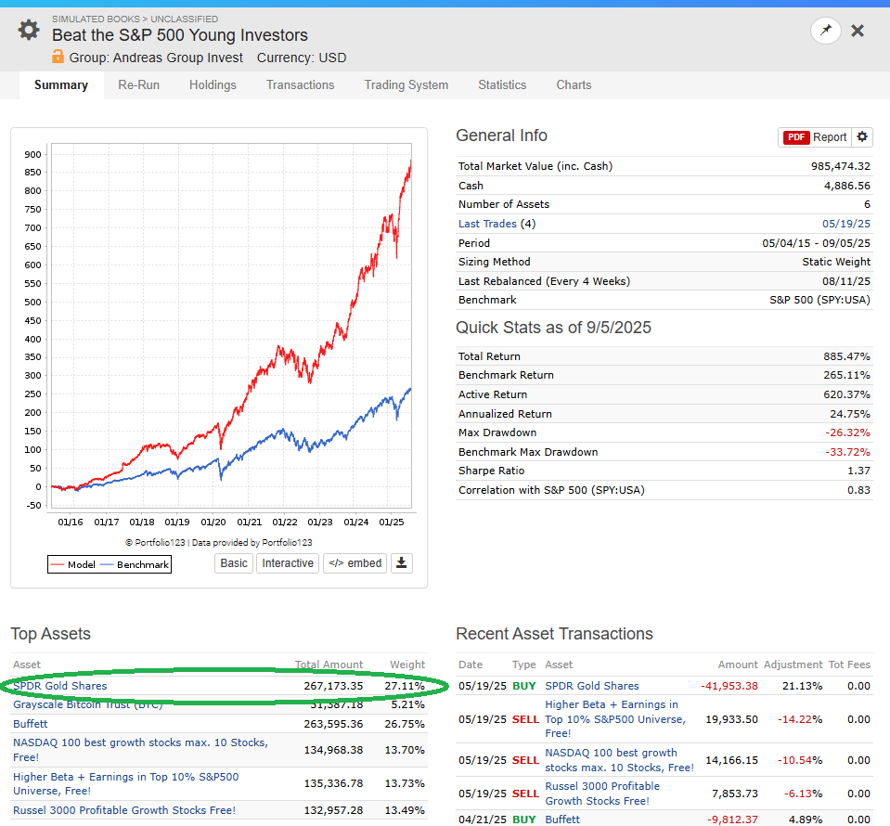
Task: Open the Holdings tab
Action: pyautogui.click(x=213, y=85)
